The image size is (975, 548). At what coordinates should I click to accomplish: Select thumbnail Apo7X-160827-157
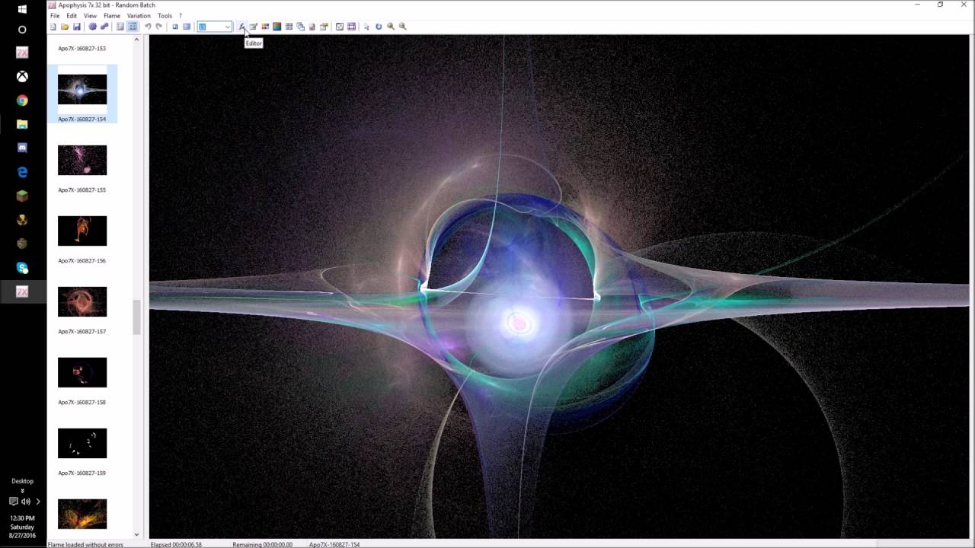[x=82, y=301]
